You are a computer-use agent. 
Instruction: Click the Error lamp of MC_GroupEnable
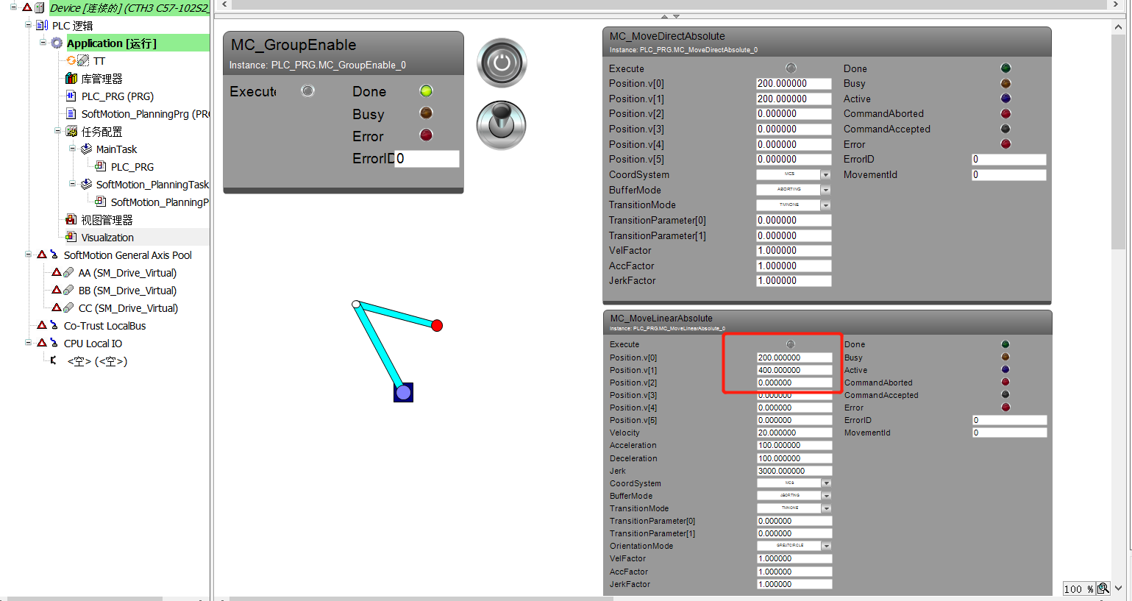coord(426,135)
